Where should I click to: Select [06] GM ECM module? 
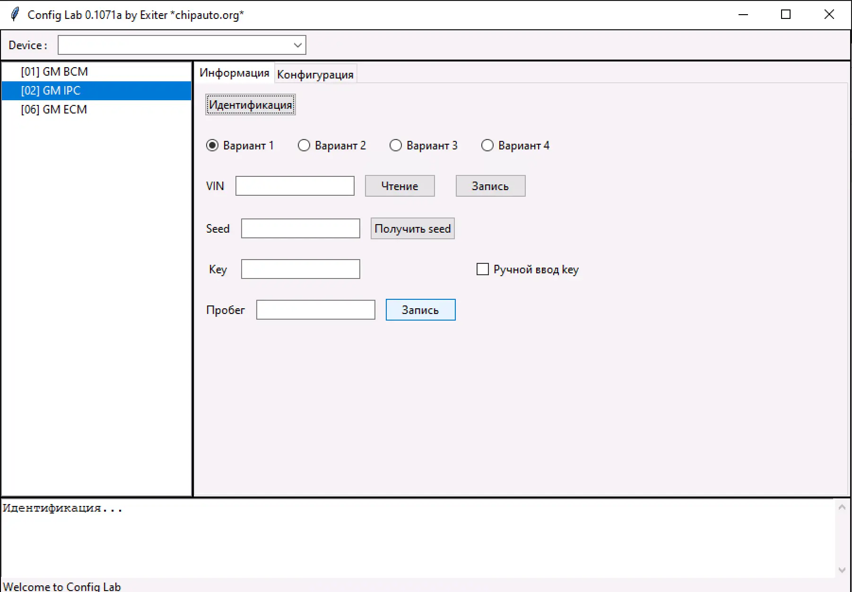(54, 110)
